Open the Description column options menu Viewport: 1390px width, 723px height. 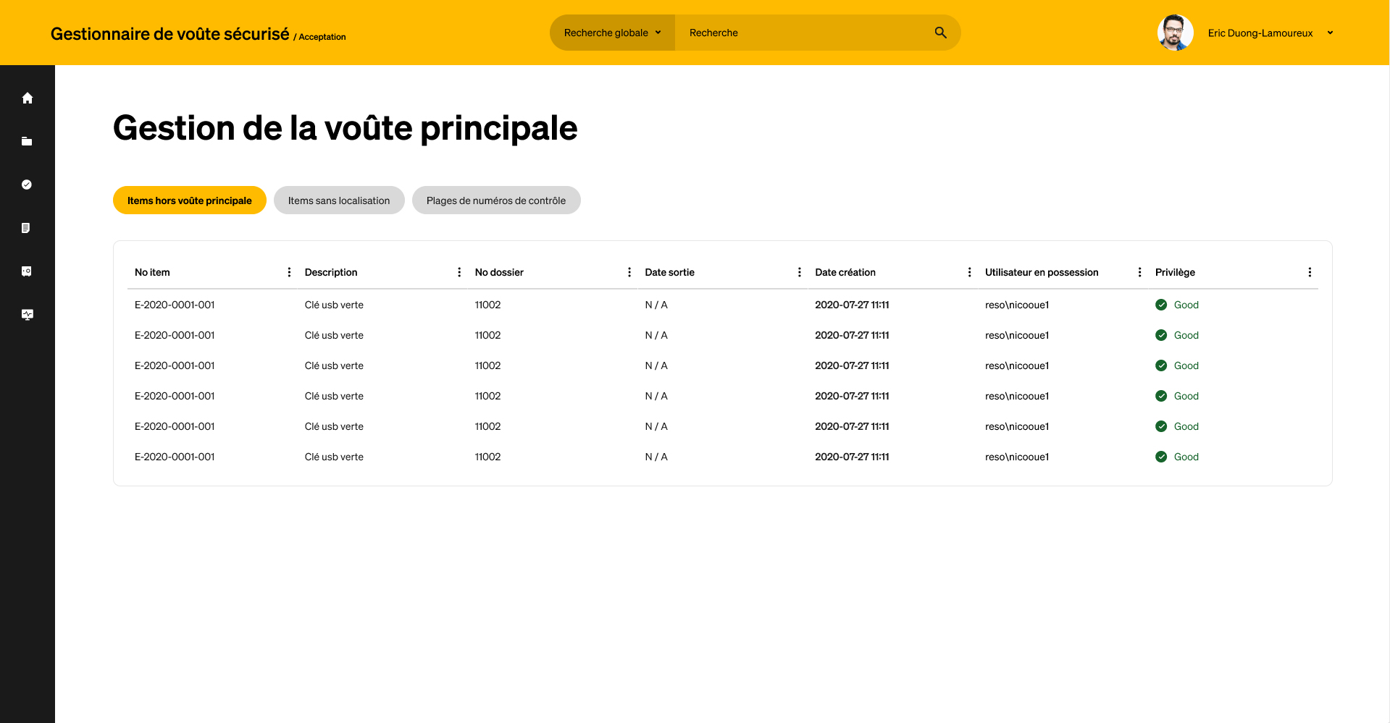point(459,272)
